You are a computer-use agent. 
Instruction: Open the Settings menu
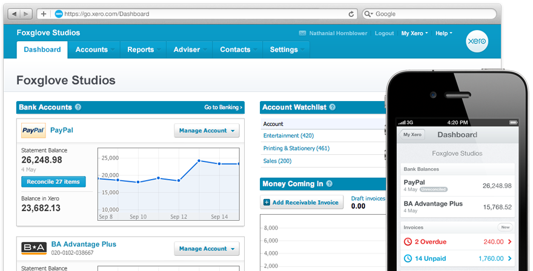[286, 50]
